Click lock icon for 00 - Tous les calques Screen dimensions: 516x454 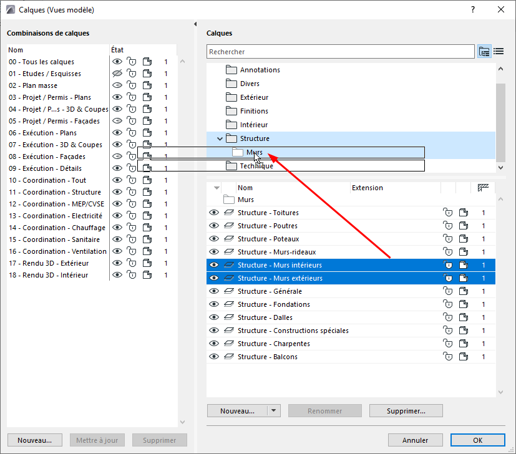pyautogui.click(x=132, y=62)
